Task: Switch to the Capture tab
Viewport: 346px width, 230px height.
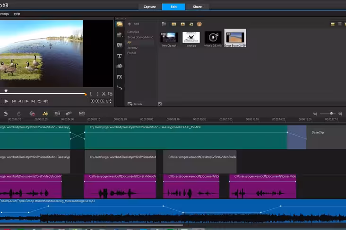Action: tap(150, 7)
